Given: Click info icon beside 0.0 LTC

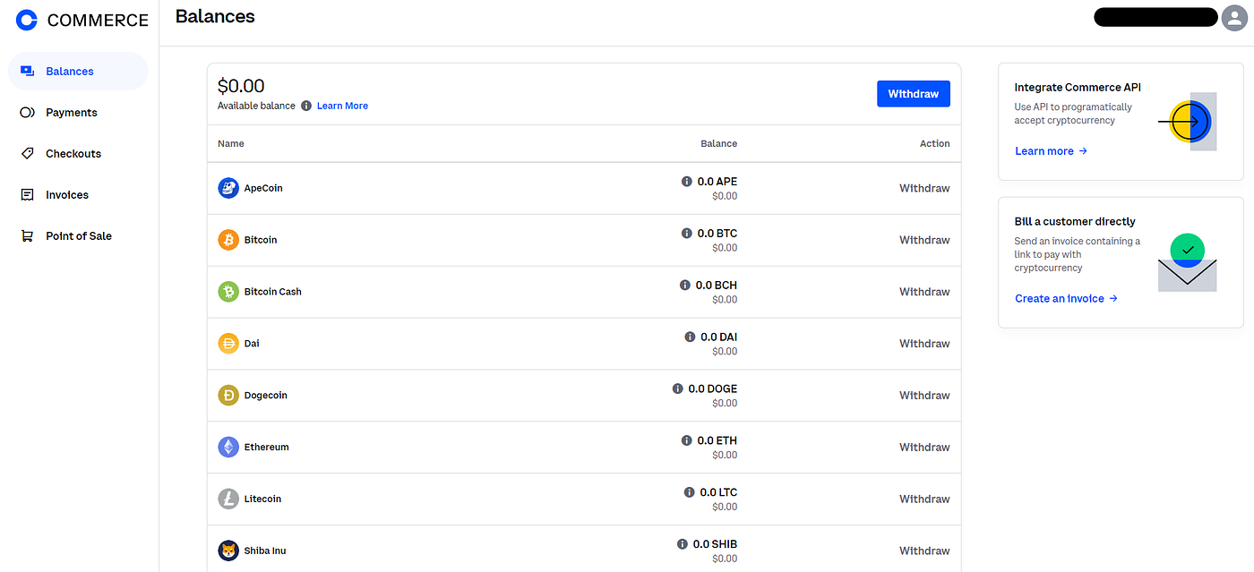Looking at the screenshot, I should (690, 492).
